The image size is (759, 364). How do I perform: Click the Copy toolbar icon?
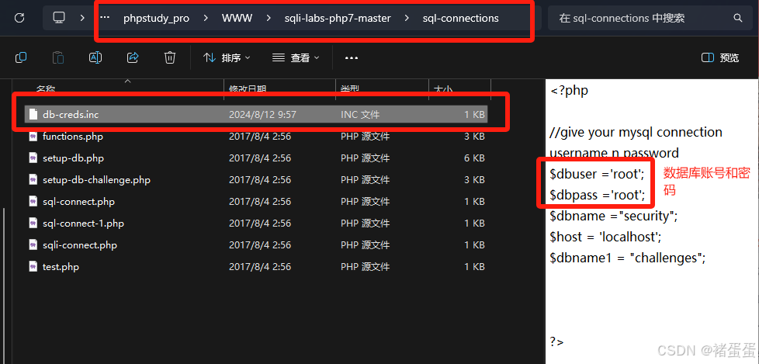[x=21, y=57]
